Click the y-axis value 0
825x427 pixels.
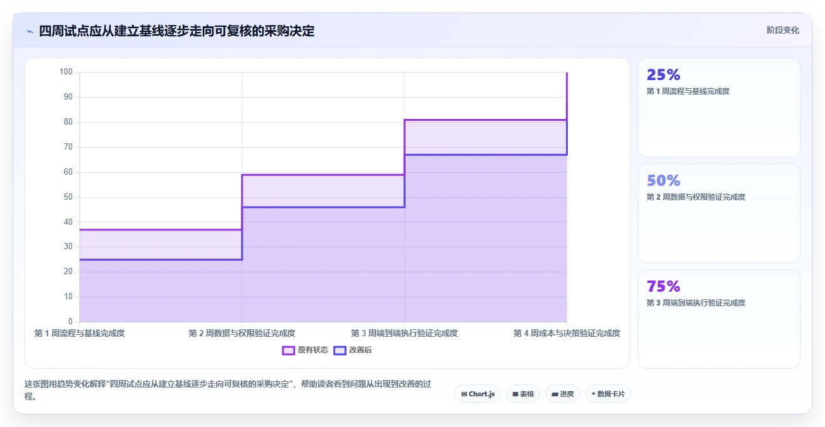tap(70, 322)
